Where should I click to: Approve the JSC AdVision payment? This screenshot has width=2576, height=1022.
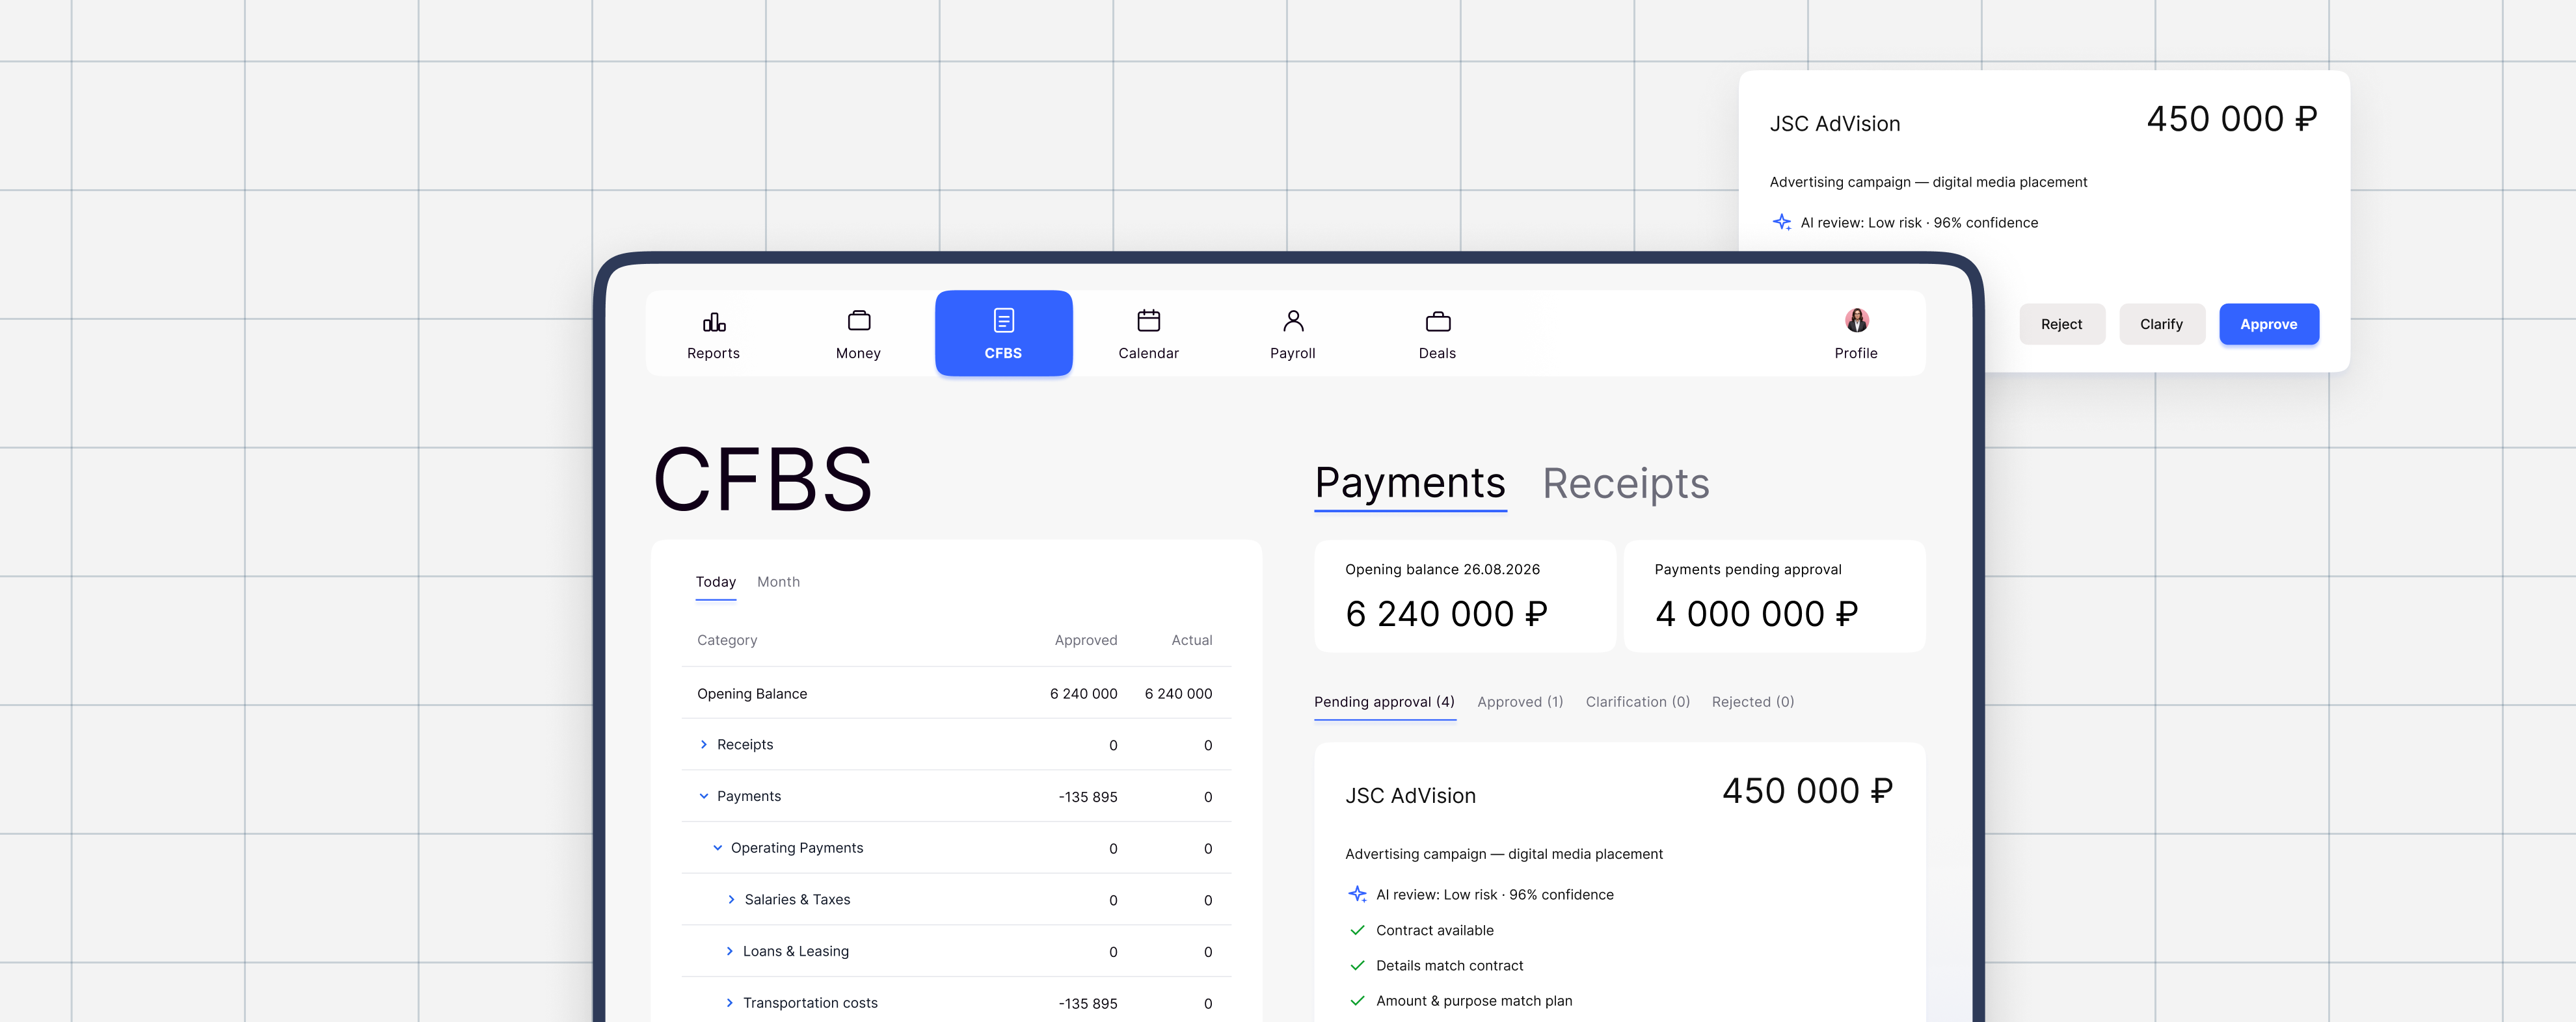[2268, 324]
